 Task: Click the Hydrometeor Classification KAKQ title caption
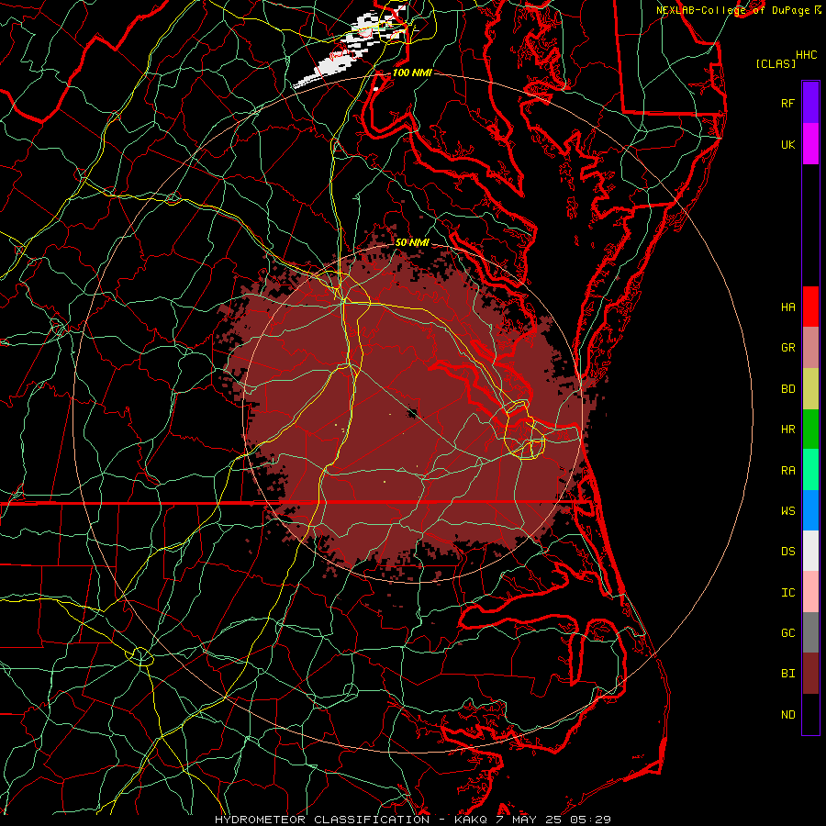coord(412,820)
